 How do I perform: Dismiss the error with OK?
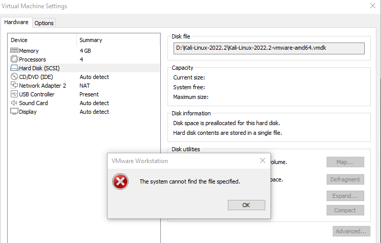click(246, 205)
